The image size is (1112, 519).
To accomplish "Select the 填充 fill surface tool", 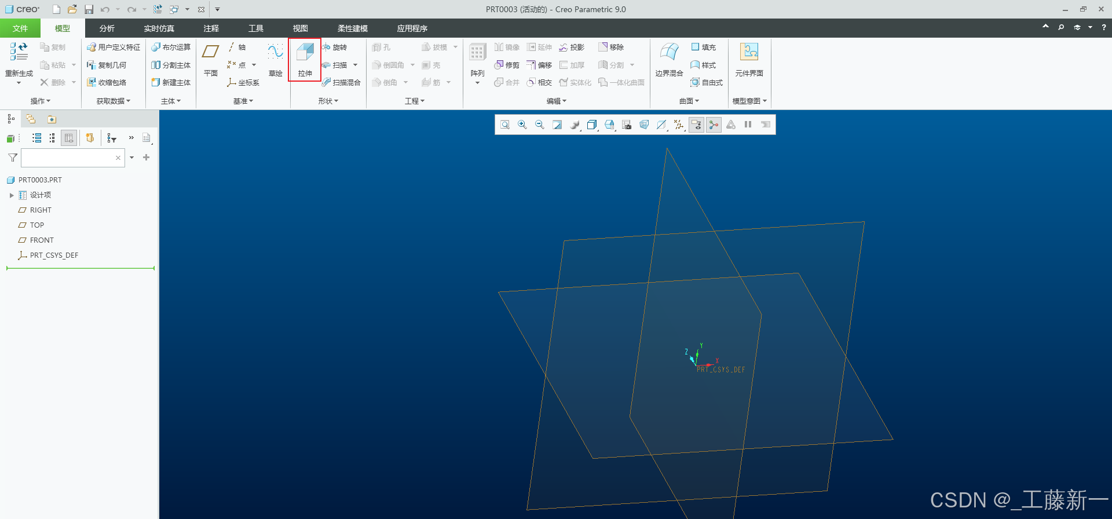I will (704, 47).
